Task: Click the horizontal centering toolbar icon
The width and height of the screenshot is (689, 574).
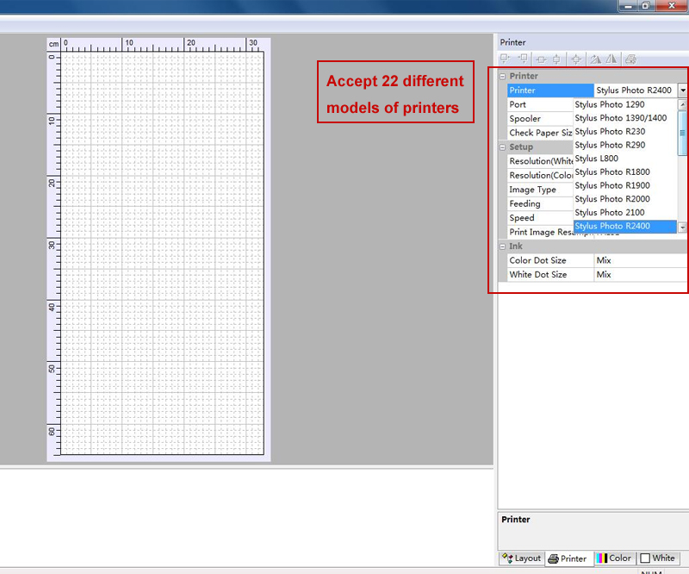Action: click(x=541, y=59)
